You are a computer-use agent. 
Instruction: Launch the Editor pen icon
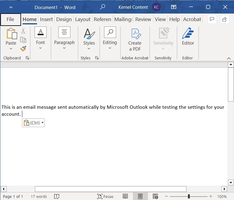coord(188,33)
